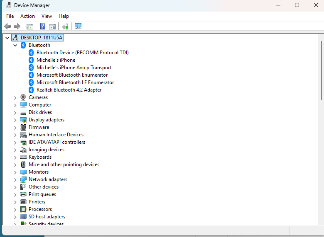Click the Forward arrow toolbar icon
The image size is (324, 237).
[x=17, y=26]
